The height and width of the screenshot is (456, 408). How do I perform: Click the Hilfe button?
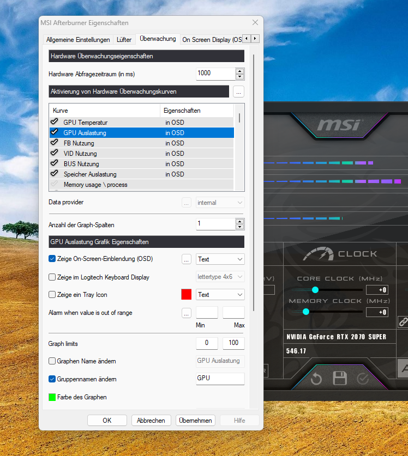[239, 420]
